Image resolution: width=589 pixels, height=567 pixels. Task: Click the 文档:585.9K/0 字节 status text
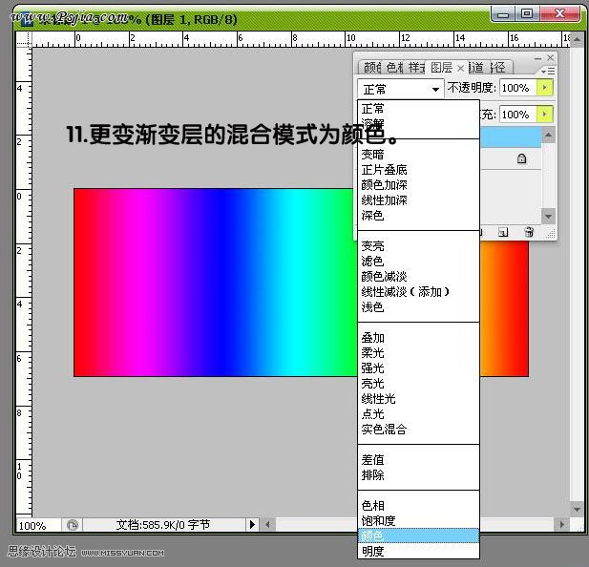(x=163, y=525)
